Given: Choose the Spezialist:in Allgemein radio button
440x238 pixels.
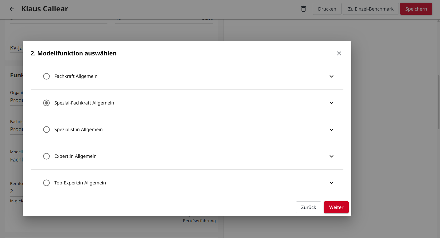Looking at the screenshot, I should click(x=46, y=130).
